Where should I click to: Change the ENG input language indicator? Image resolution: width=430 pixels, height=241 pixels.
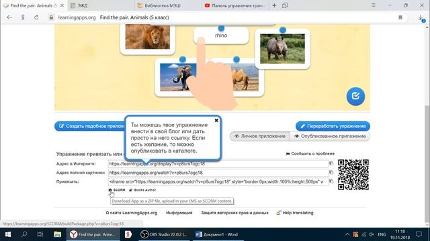click(382, 234)
